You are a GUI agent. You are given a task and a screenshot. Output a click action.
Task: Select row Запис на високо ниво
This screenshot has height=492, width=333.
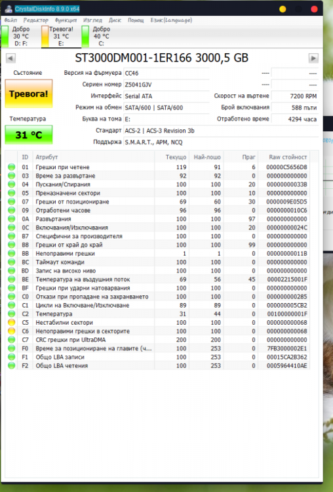pos(157,270)
